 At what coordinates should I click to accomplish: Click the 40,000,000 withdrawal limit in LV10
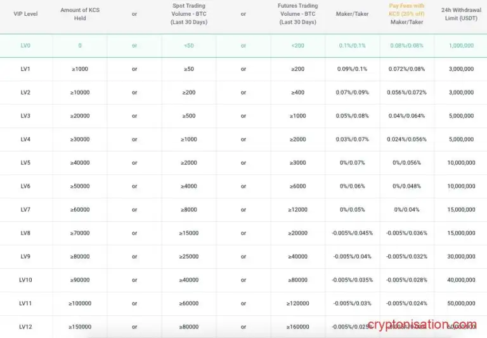click(x=460, y=280)
